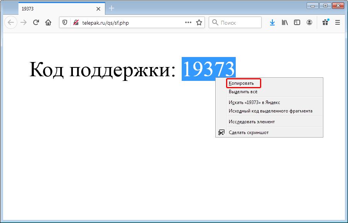This screenshot has height=223, width=348.
Task: Open page actions three-dots menu
Action: [188, 22]
